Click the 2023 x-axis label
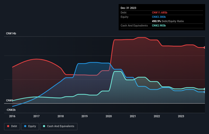 click(181, 116)
